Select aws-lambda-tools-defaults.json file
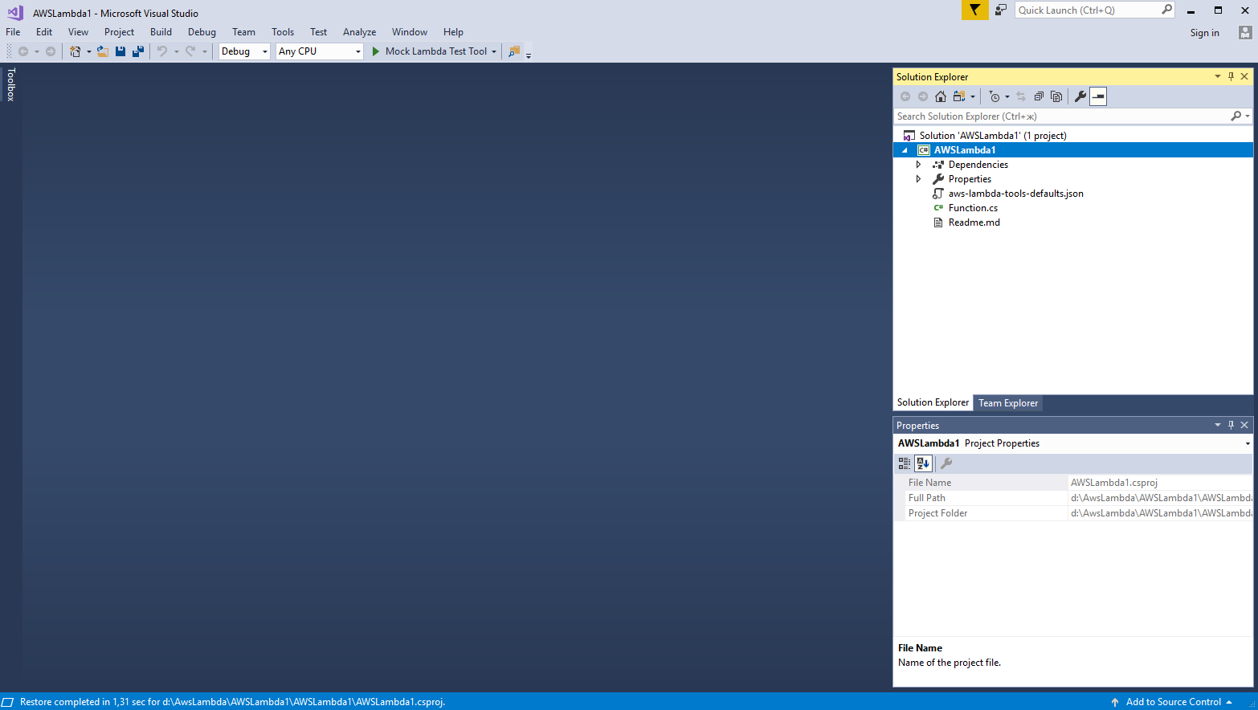The height and width of the screenshot is (710, 1258). pyautogui.click(x=1015, y=194)
